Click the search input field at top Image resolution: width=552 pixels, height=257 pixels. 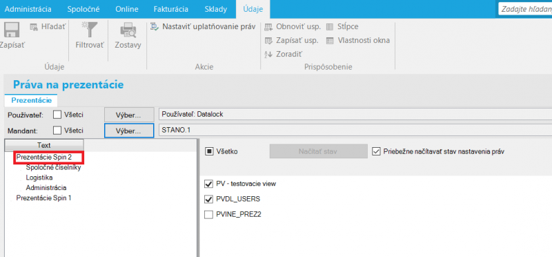click(x=525, y=9)
